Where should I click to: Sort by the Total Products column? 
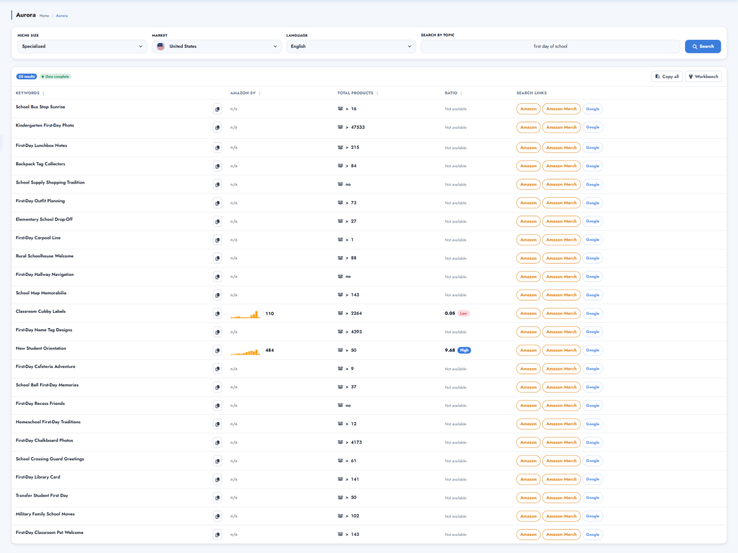358,93
